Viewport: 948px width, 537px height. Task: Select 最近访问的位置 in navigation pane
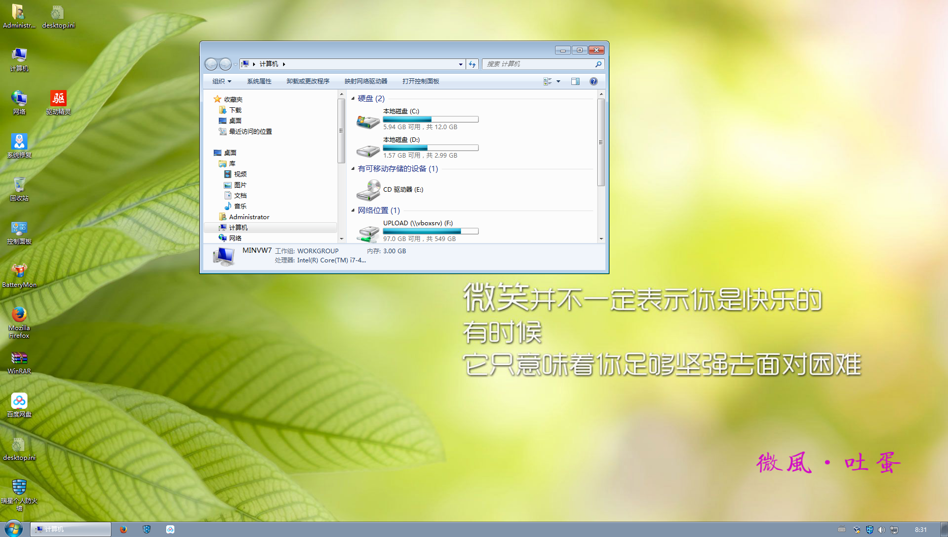pyautogui.click(x=251, y=131)
